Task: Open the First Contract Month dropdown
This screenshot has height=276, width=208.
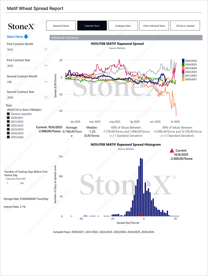Action: (27, 49)
